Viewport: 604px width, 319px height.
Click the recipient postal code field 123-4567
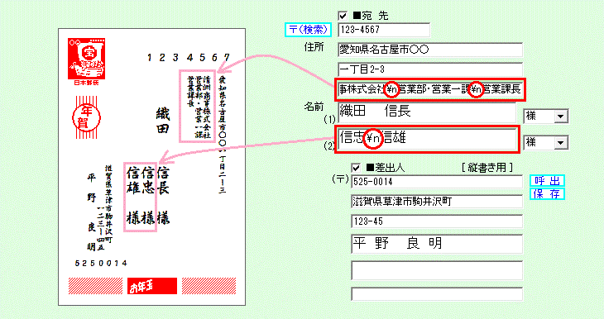(x=384, y=30)
